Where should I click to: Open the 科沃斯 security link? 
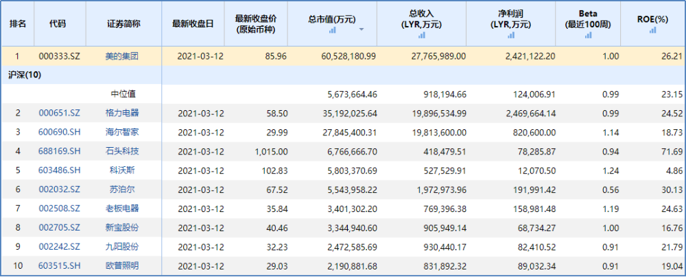coord(123,170)
